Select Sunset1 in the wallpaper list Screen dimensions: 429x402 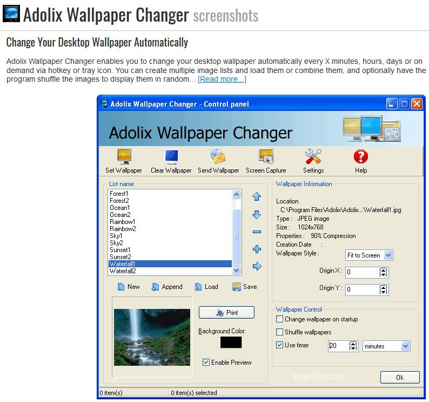[x=170, y=250]
